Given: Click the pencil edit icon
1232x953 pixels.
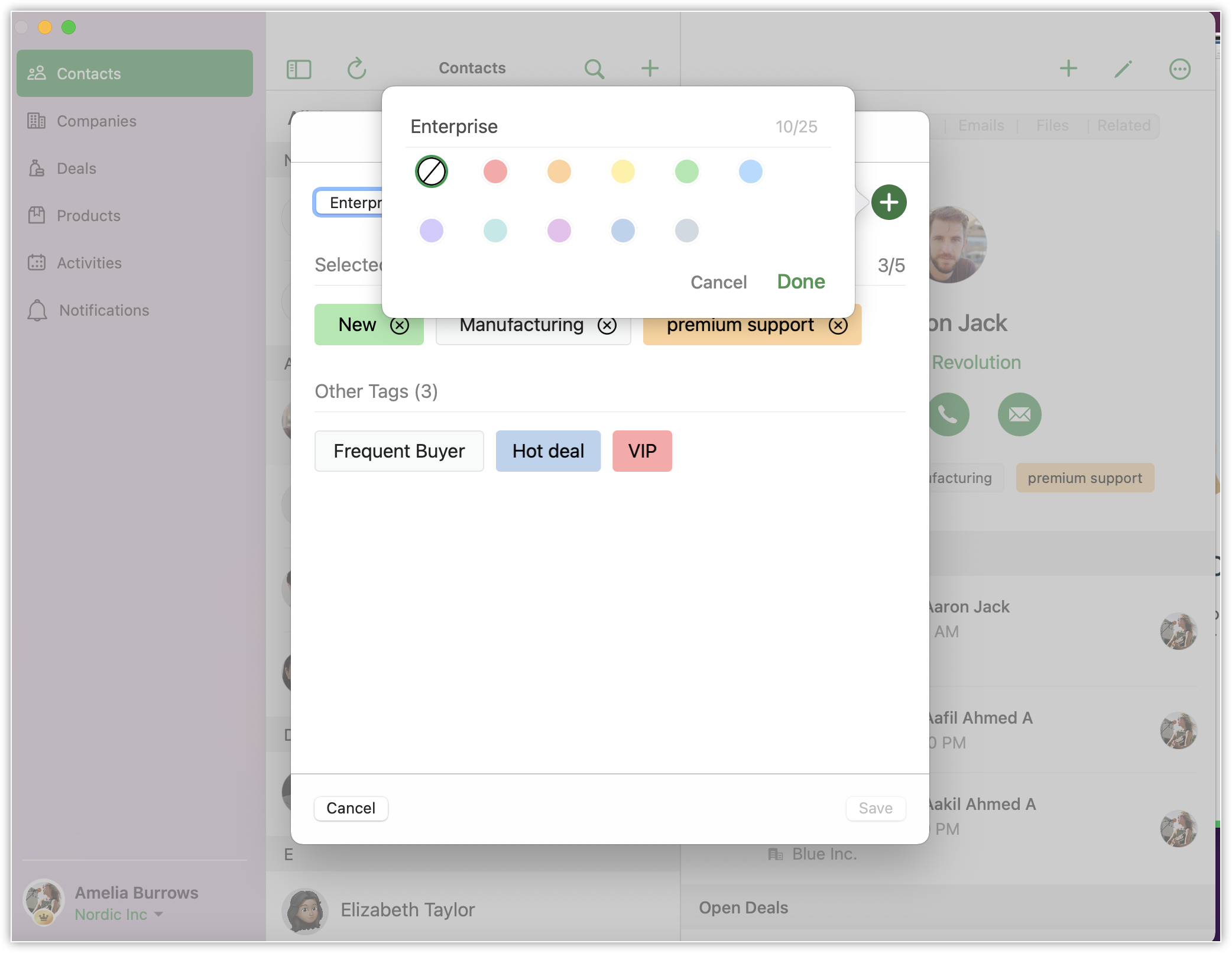Looking at the screenshot, I should tap(1123, 69).
